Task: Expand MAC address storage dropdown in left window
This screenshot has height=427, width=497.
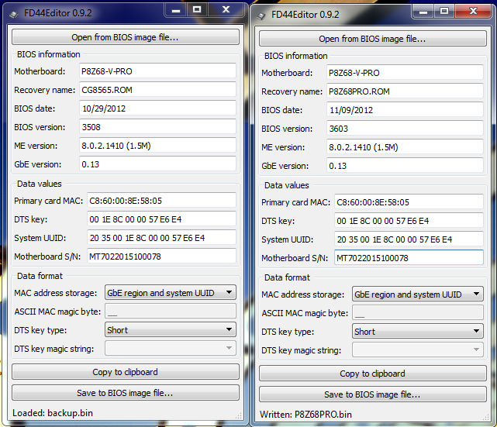Action: [x=171, y=293]
